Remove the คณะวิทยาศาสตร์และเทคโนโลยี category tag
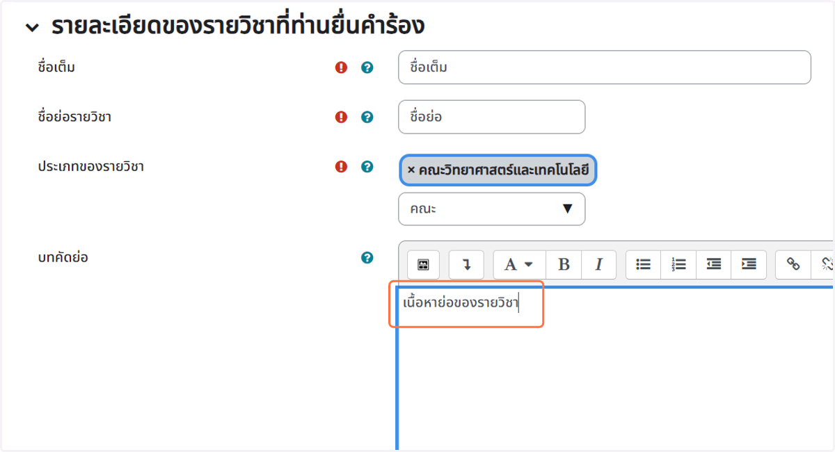The height and width of the screenshot is (452, 835). (411, 170)
